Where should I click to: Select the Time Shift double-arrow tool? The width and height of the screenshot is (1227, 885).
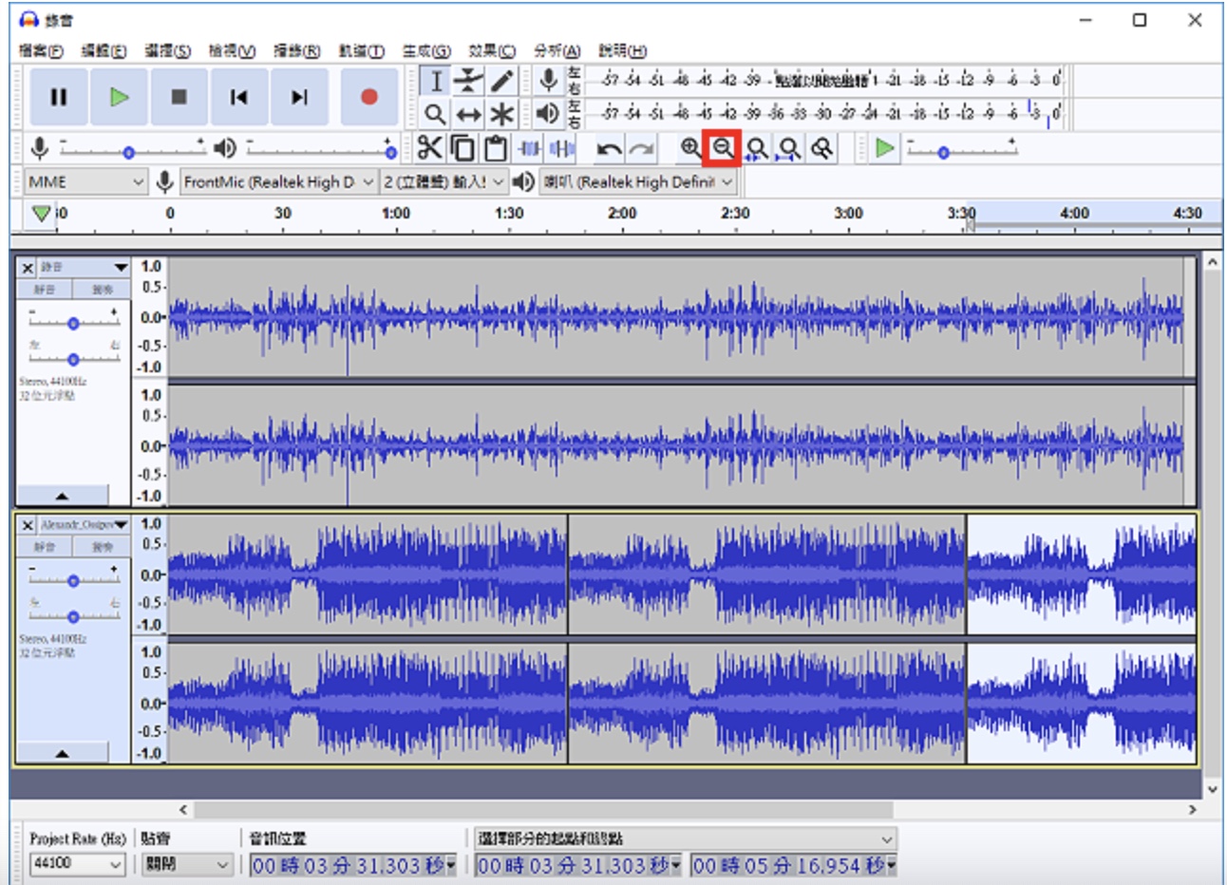pyautogui.click(x=468, y=114)
